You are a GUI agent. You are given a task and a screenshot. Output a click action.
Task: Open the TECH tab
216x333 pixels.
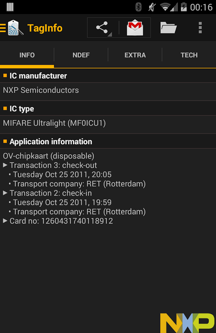pos(189,55)
